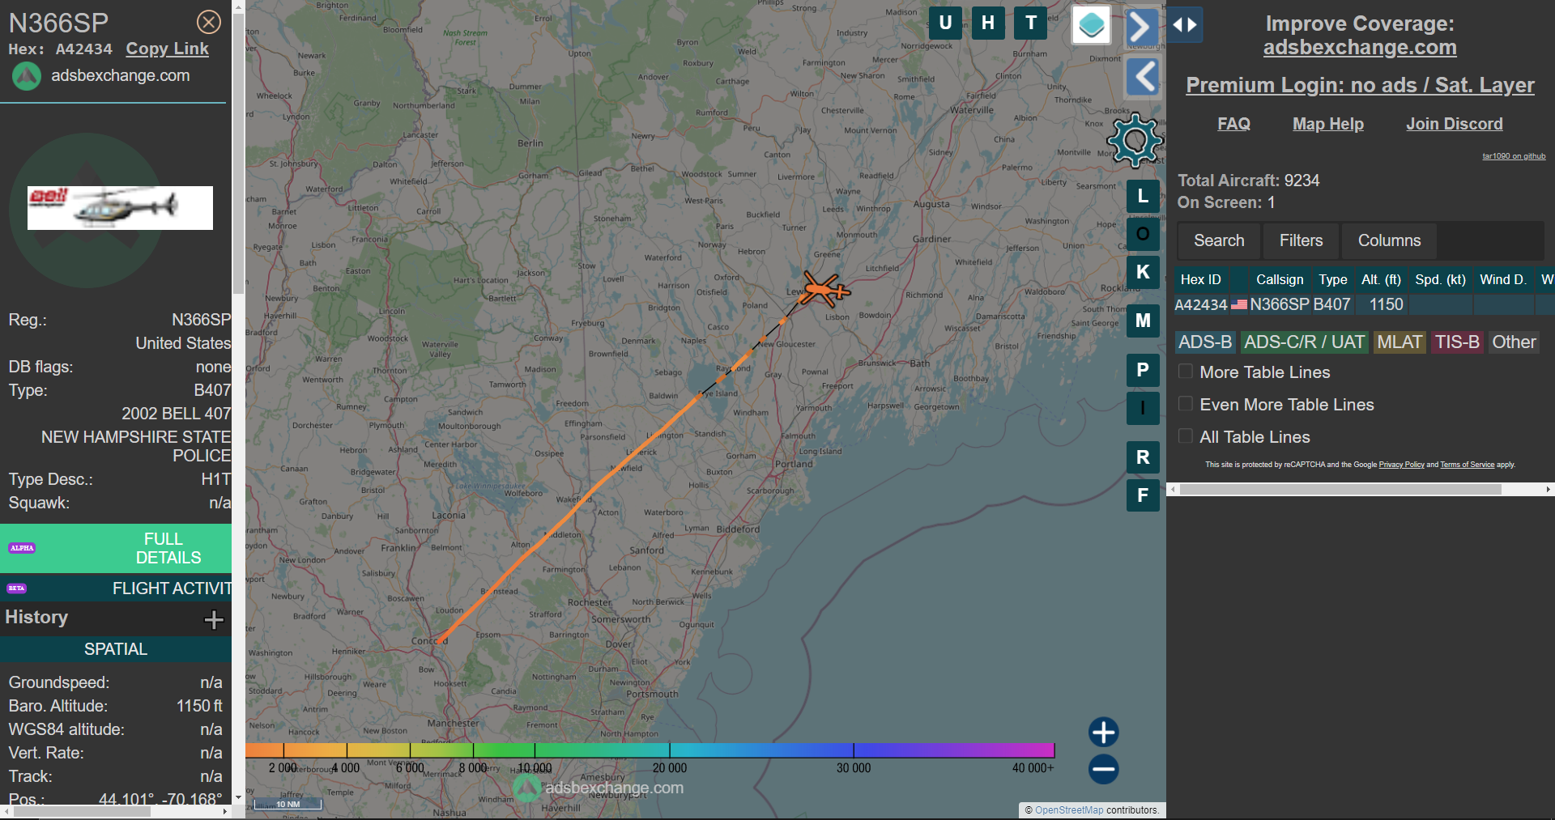The height and width of the screenshot is (820, 1555).
Task: Click the O map toggle button
Action: tap(1143, 234)
